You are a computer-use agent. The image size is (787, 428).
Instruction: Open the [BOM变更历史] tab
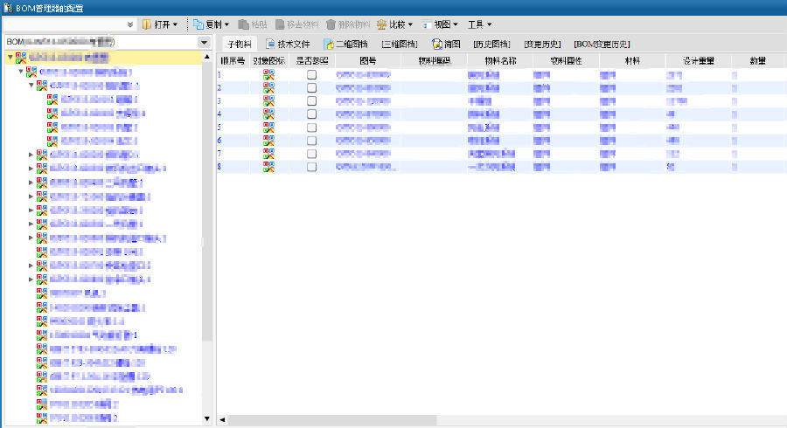coord(602,44)
